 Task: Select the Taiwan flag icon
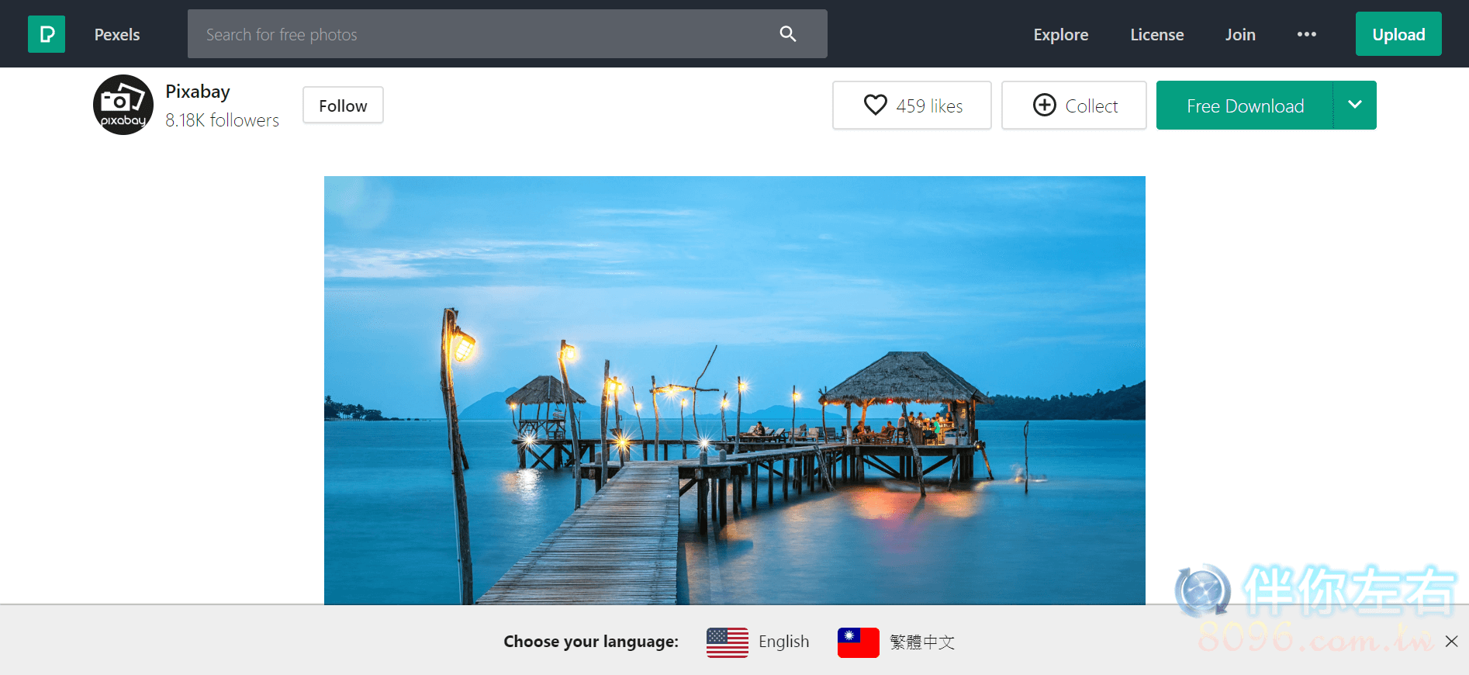point(859,642)
